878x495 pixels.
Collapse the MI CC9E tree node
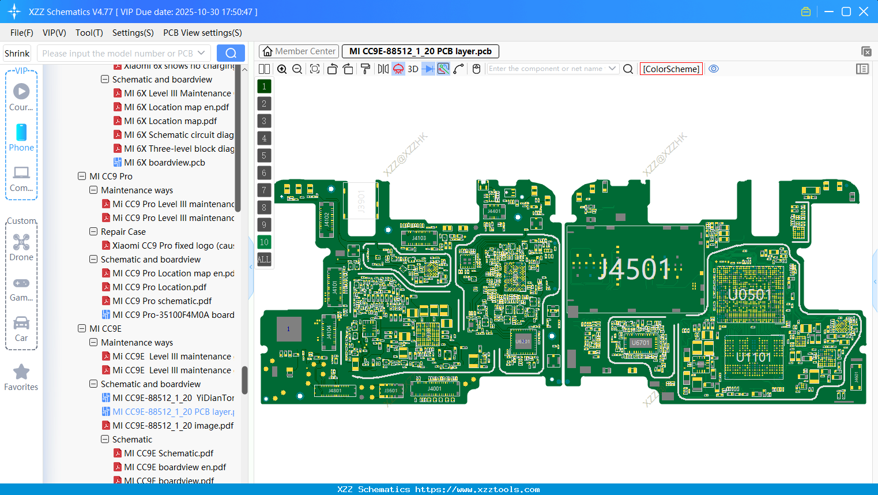coord(82,328)
